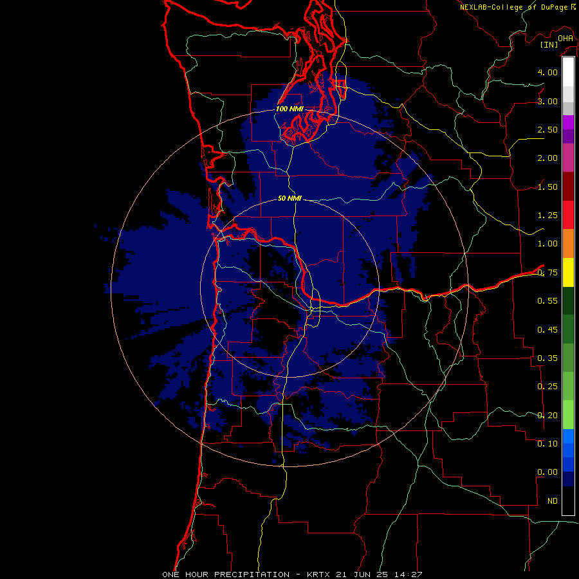The image size is (579, 579).
Task: Click the 'NEXLAB-College of DuPage' credit text
Action: click(x=514, y=7)
